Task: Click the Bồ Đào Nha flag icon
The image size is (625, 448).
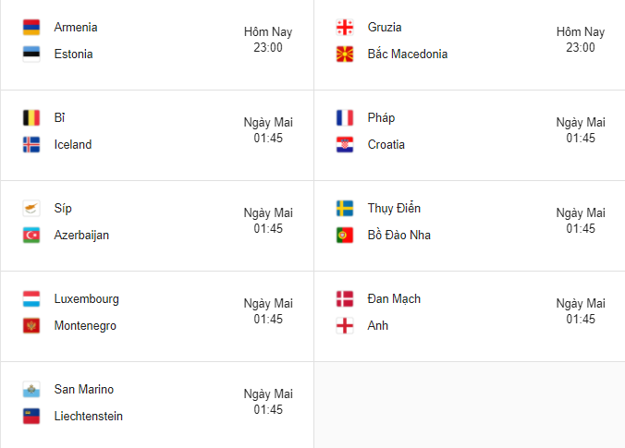Action: (345, 235)
